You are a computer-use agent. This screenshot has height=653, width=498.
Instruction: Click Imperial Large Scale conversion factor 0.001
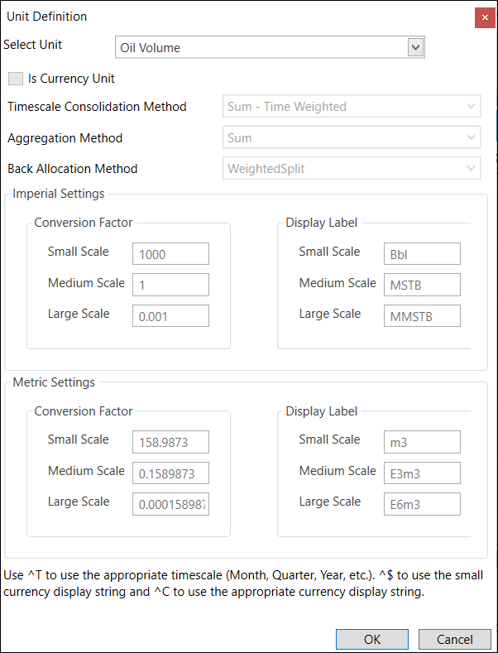pyautogui.click(x=170, y=316)
